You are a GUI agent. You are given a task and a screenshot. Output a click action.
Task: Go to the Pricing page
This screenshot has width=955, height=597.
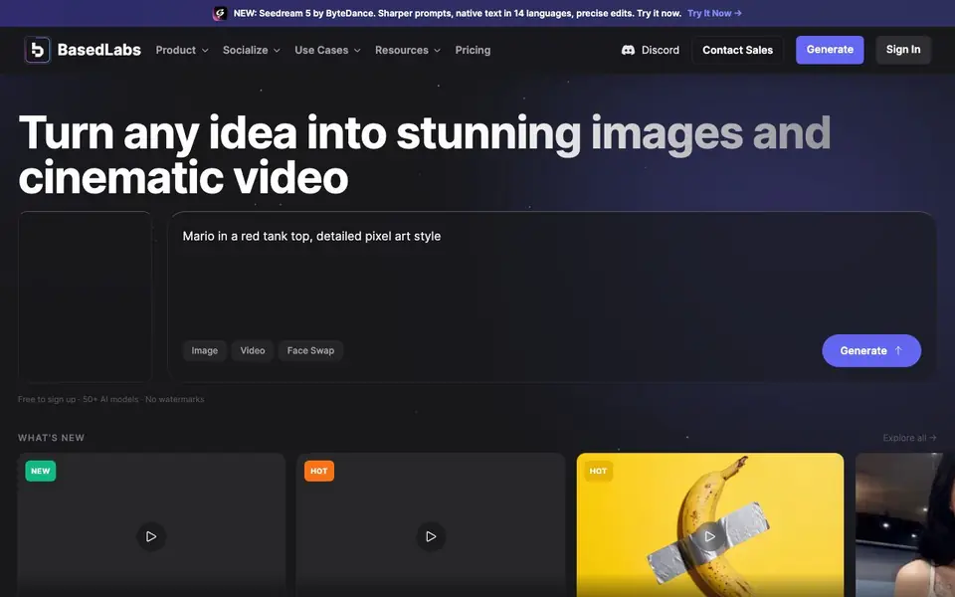click(x=473, y=50)
